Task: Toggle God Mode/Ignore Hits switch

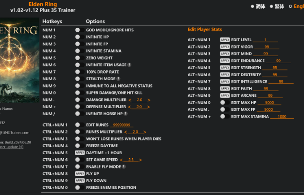Action: pos(80,30)
